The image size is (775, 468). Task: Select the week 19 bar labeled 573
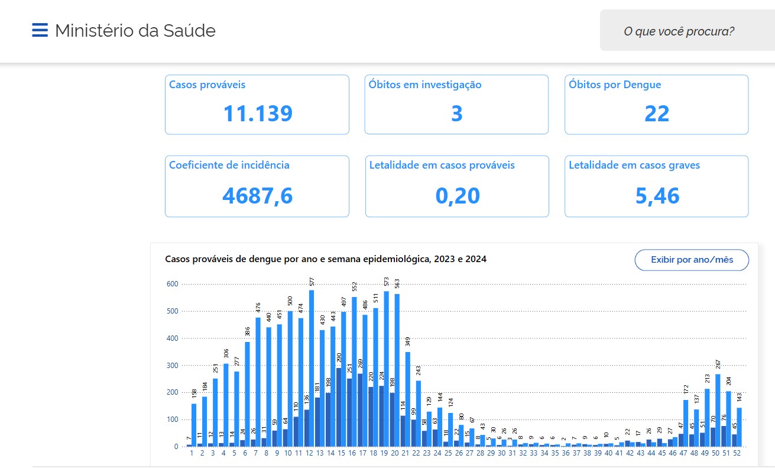pos(387,369)
